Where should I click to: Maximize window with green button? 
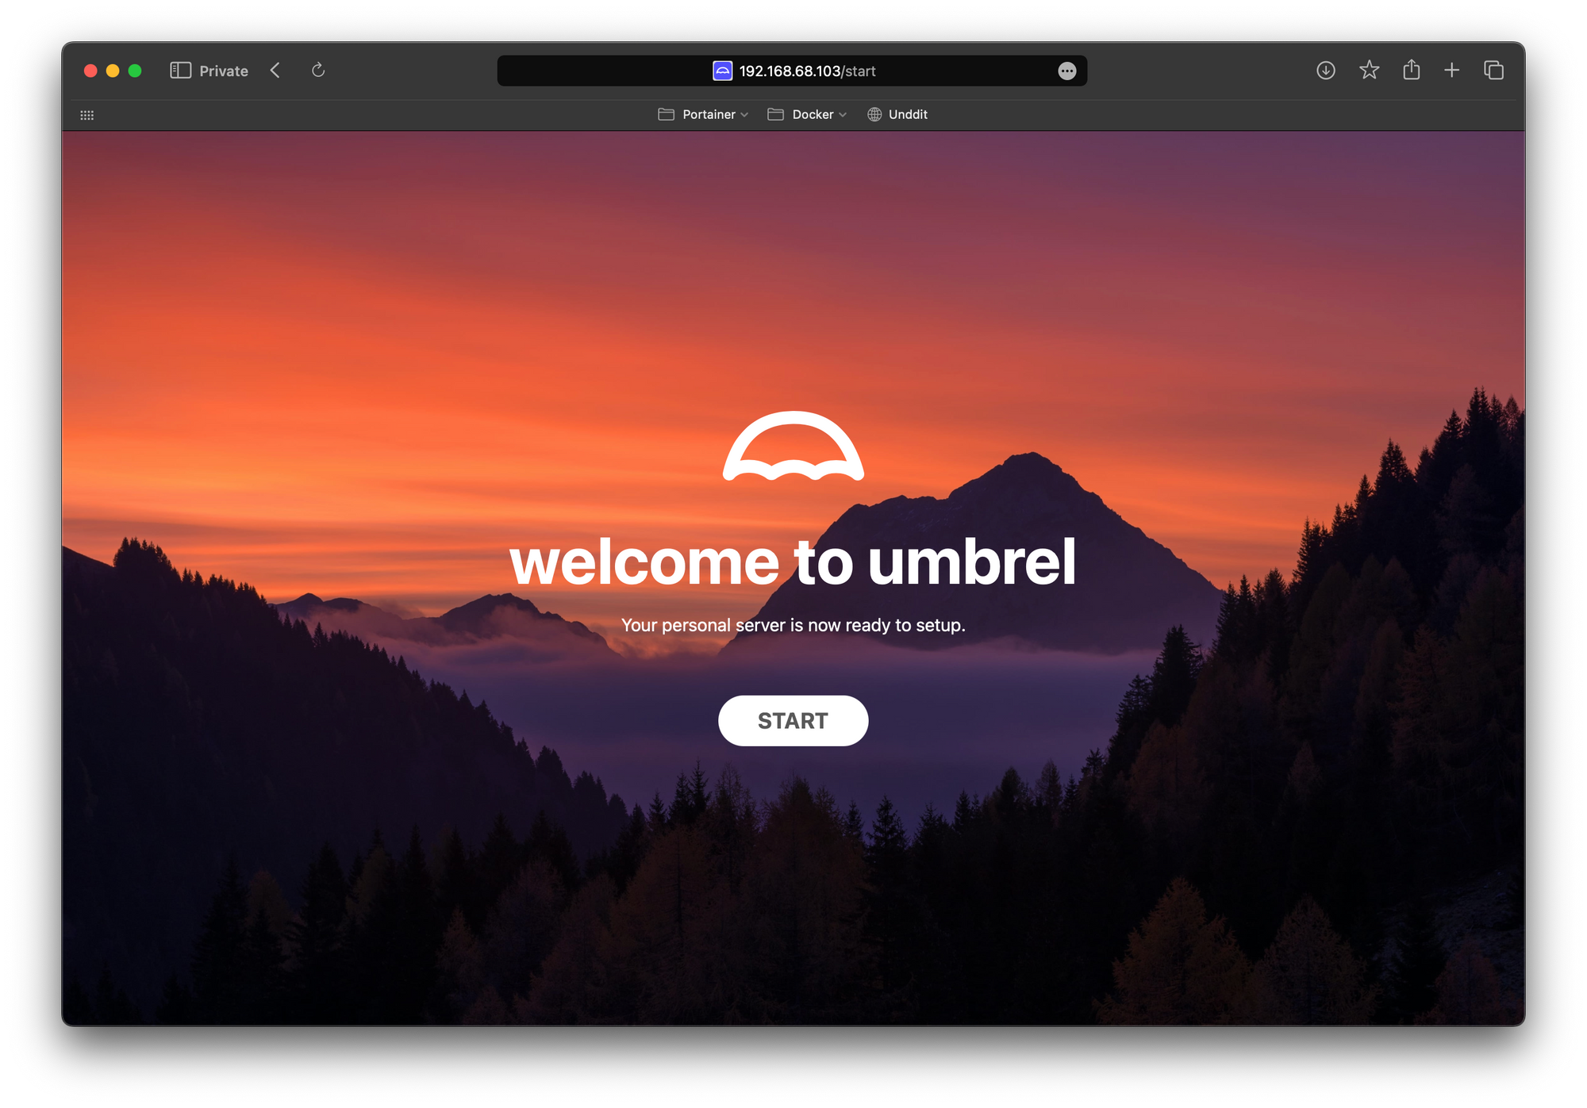click(x=135, y=71)
